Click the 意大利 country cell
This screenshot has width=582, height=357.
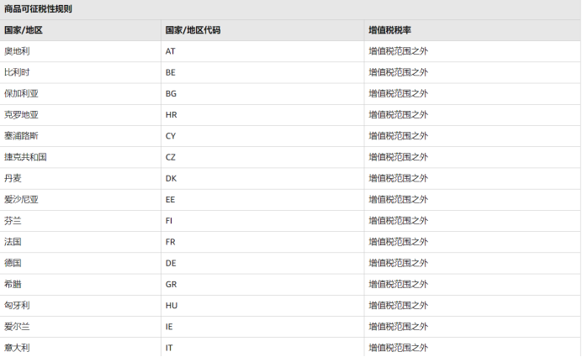[17, 348]
